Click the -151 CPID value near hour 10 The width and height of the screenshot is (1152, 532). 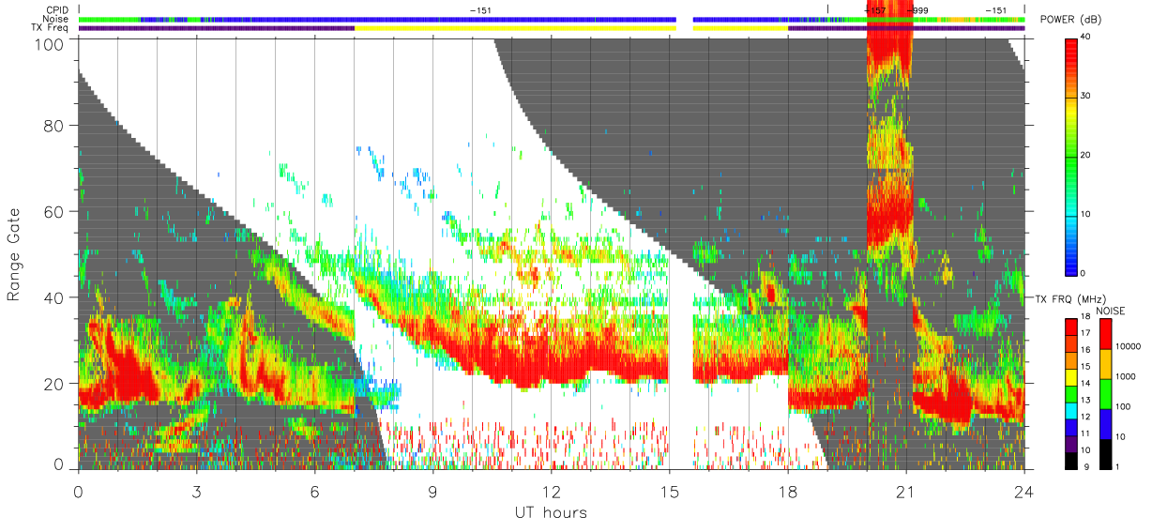click(480, 10)
